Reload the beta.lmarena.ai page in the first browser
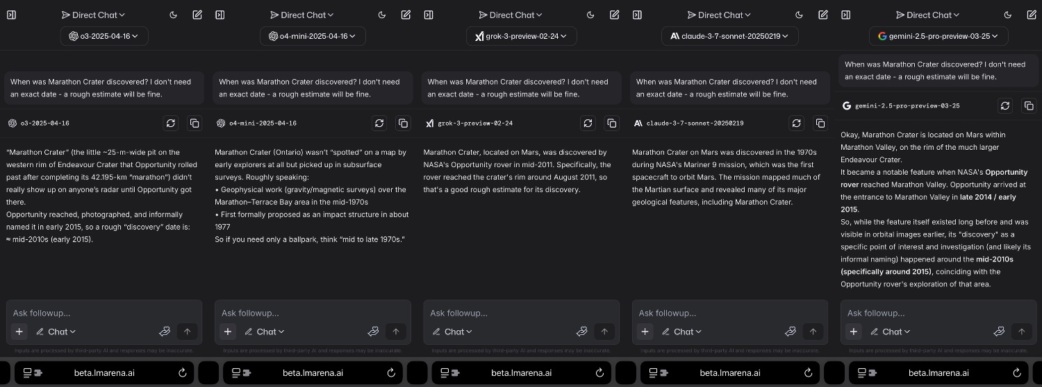 click(183, 372)
